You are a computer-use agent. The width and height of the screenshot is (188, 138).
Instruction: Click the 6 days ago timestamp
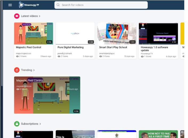coord(171,56)
